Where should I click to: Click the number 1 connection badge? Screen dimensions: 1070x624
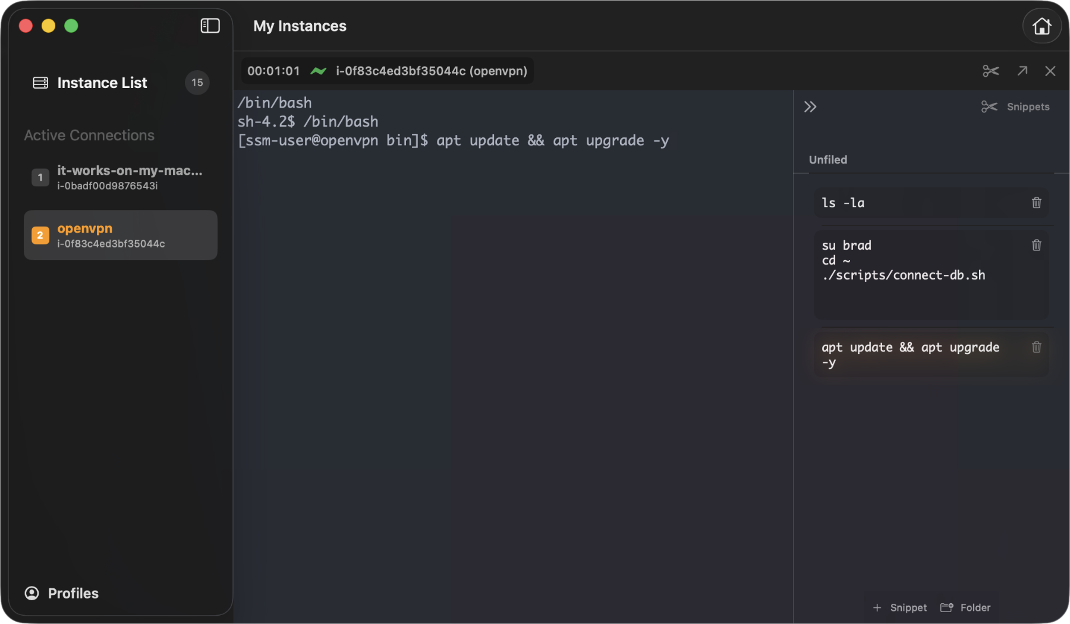pyautogui.click(x=40, y=177)
